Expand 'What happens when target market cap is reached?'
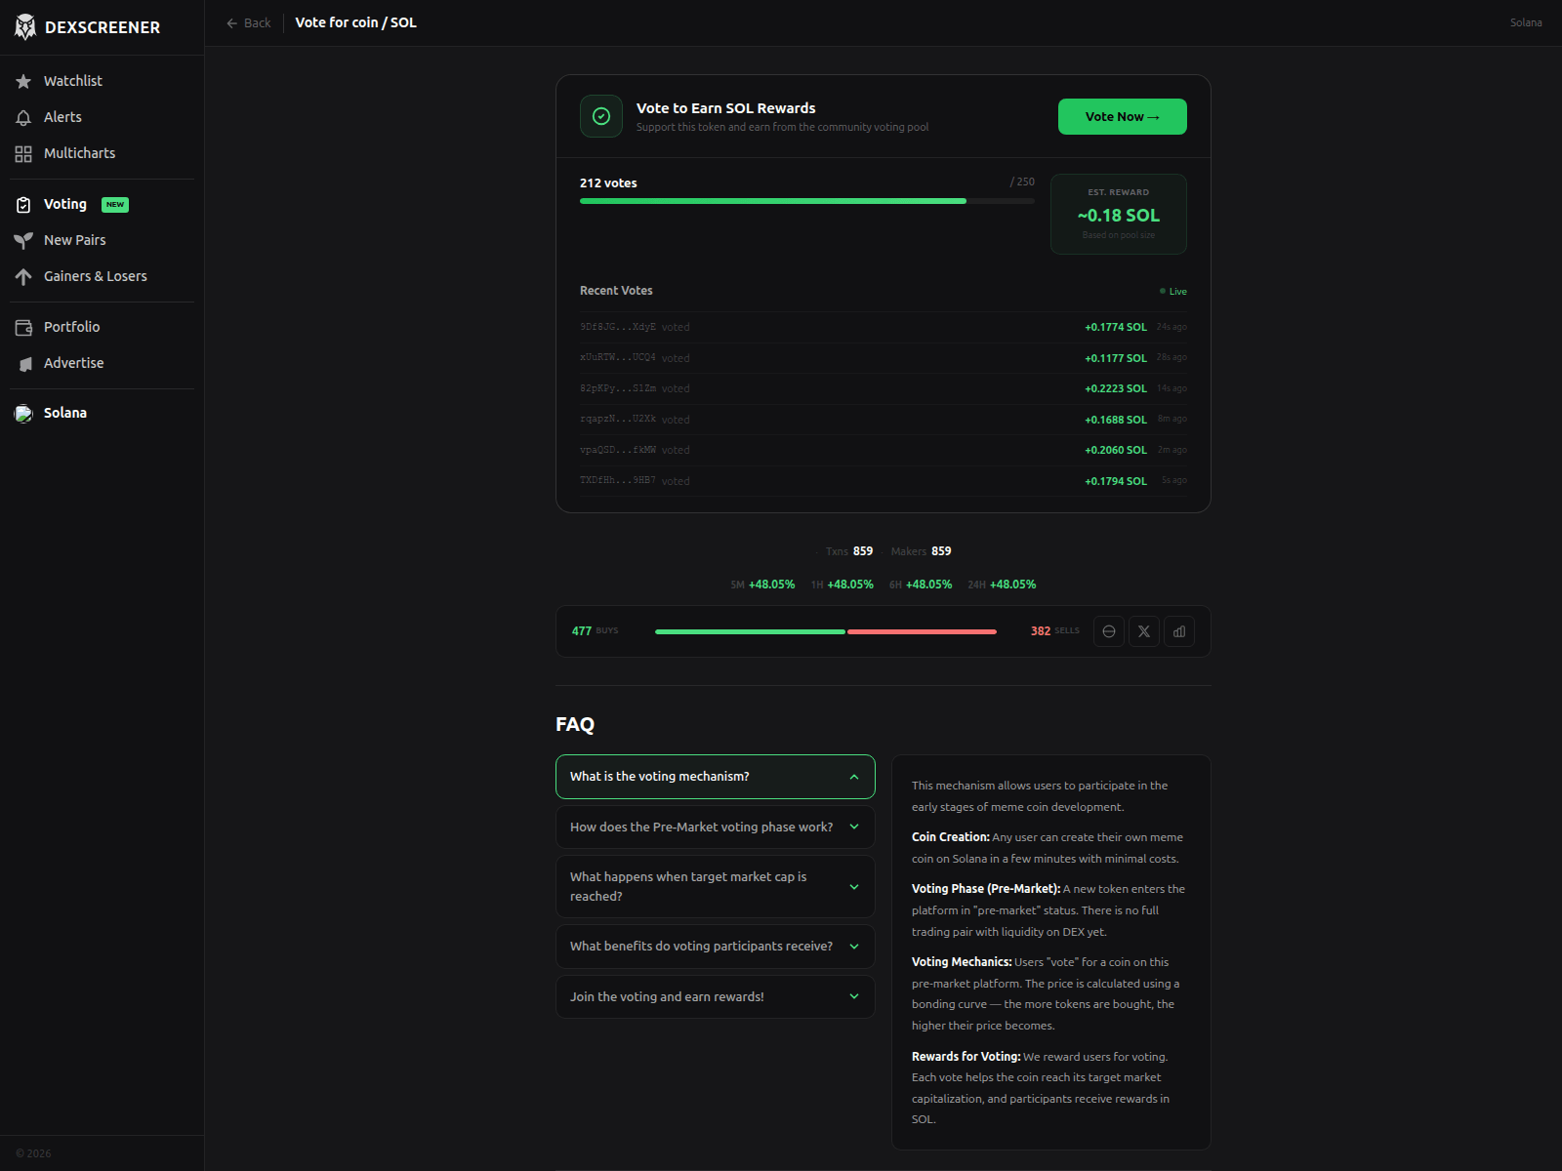The width and height of the screenshot is (1562, 1171). (715, 886)
